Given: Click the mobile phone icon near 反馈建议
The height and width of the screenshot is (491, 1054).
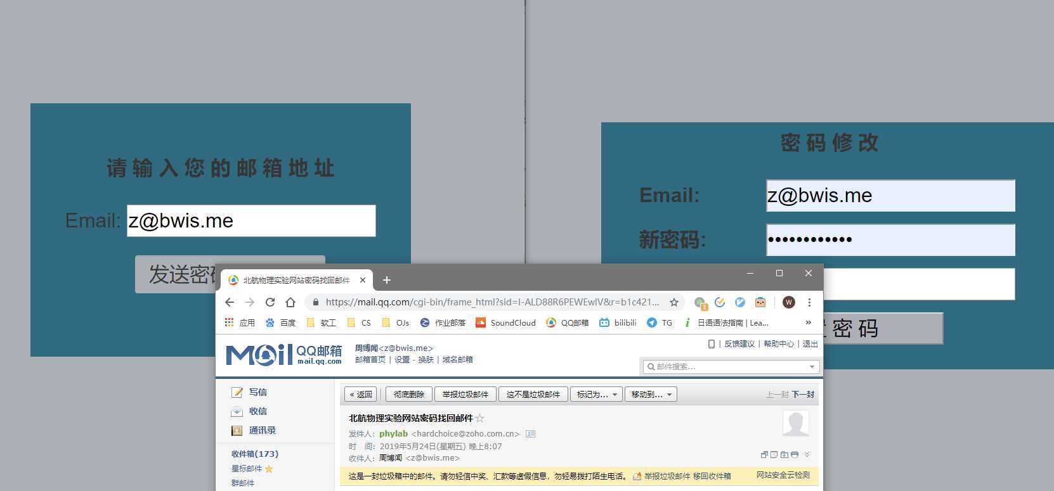Looking at the screenshot, I should (x=712, y=344).
